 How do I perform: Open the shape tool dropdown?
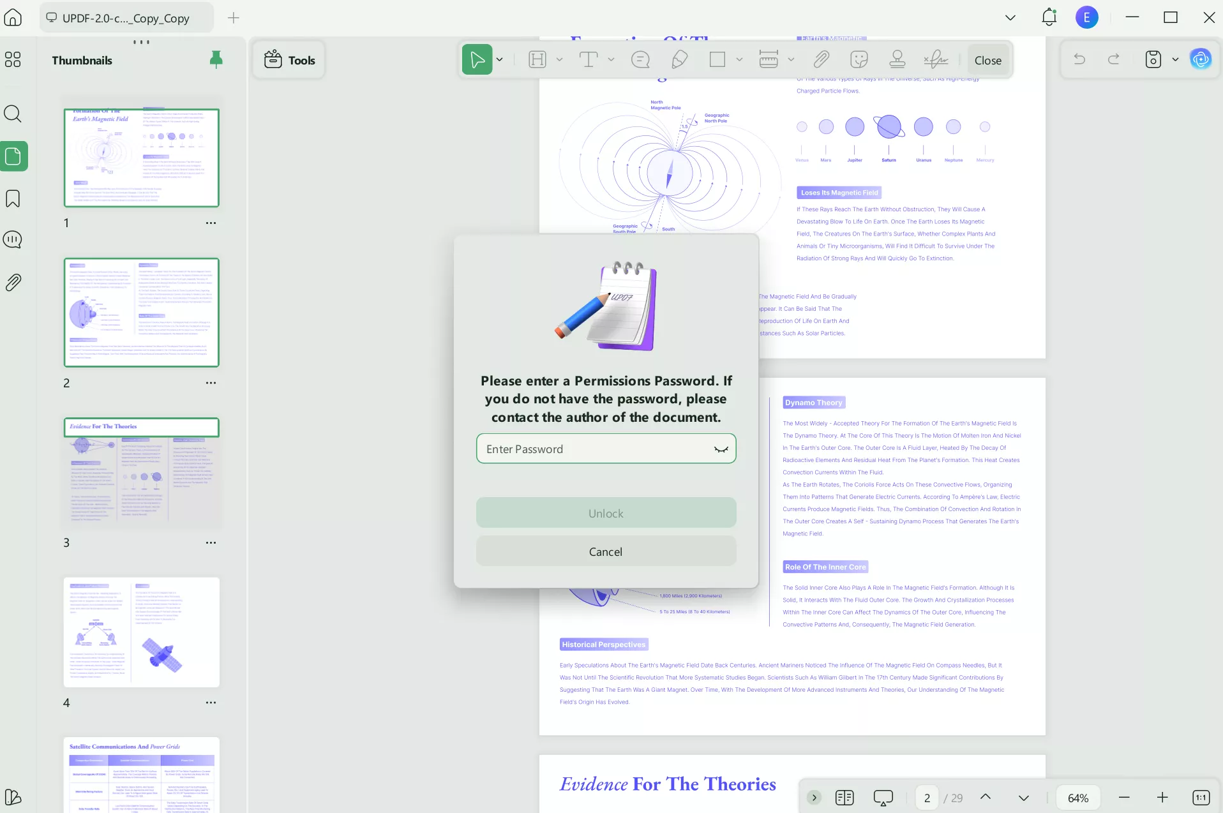click(x=739, y=59)
